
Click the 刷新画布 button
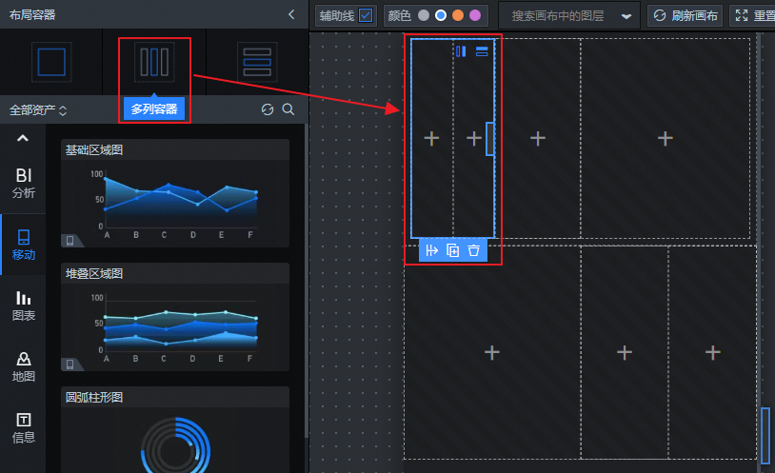(x=686, y=16)
